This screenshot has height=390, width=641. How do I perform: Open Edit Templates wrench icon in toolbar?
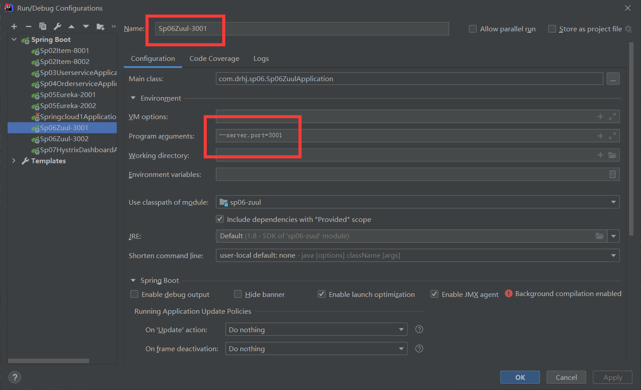pos(57,26)
